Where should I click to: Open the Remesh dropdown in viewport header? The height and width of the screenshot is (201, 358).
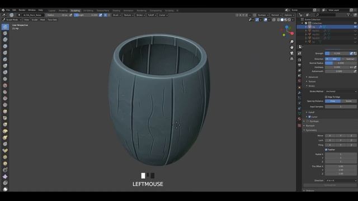[276, 15]
